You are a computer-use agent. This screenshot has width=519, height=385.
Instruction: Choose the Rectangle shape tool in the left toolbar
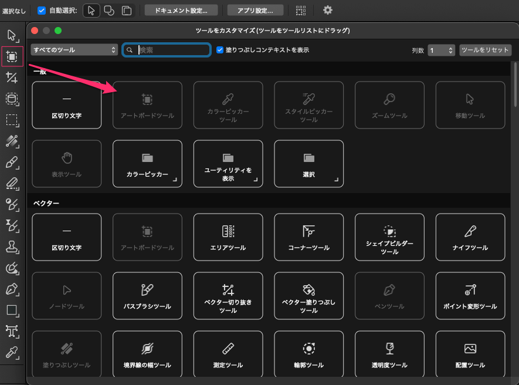point(12,310)
